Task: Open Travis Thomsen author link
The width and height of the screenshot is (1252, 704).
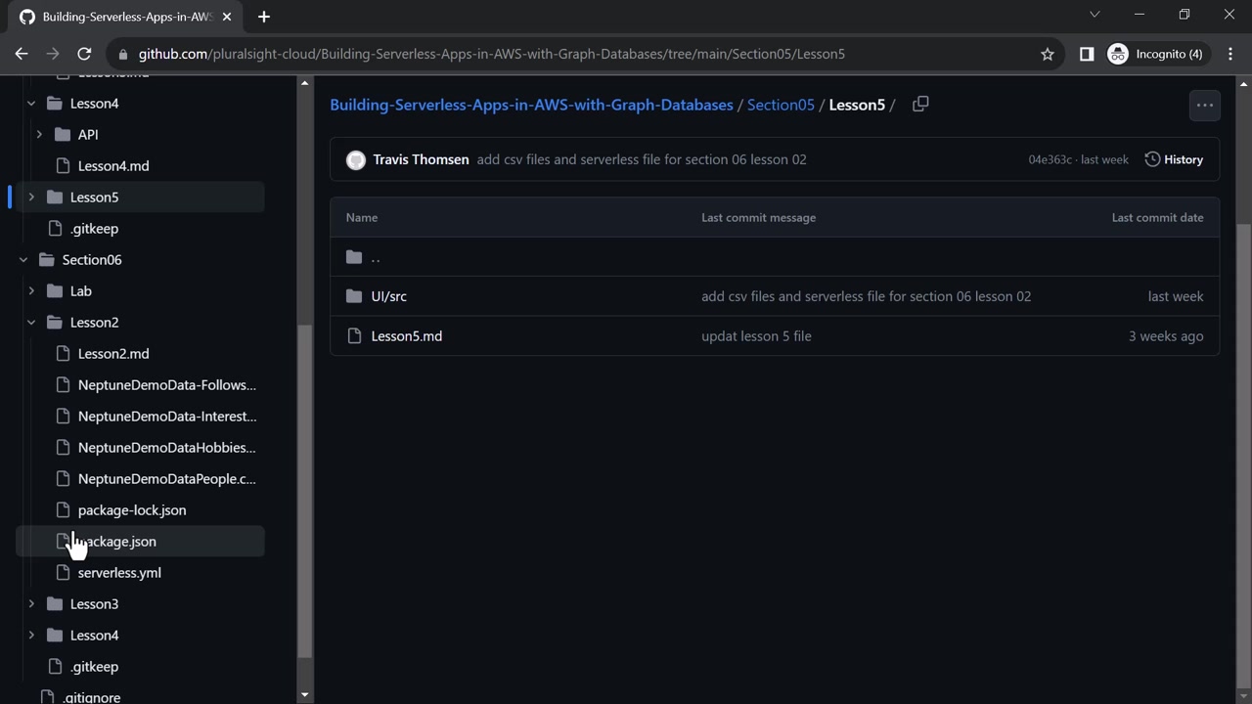Action: click(x=421, y=159)
